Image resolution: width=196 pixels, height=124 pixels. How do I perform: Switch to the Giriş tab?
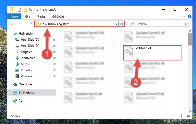[x=28, y=17]
